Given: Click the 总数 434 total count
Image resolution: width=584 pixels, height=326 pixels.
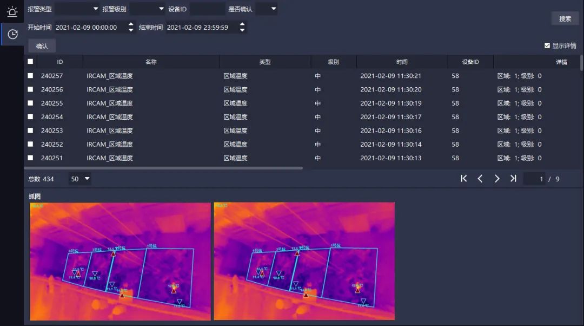Looking at the screenshot, I should (x=41, y=179).
